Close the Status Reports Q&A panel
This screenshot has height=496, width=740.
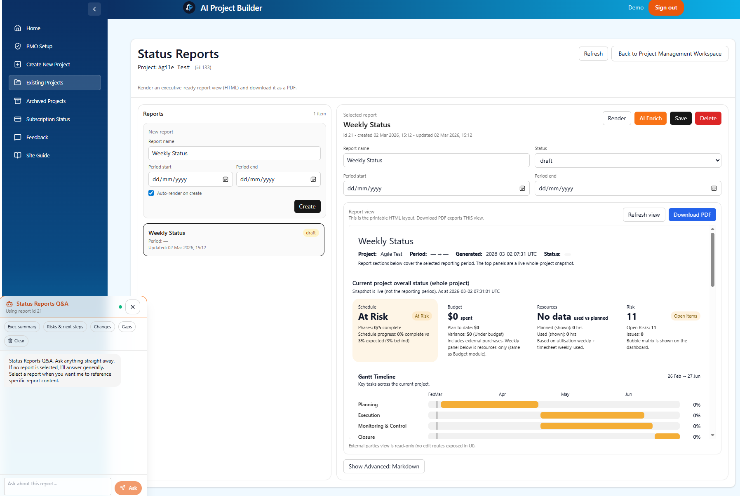pyautogui.click(x=133, y=307)
